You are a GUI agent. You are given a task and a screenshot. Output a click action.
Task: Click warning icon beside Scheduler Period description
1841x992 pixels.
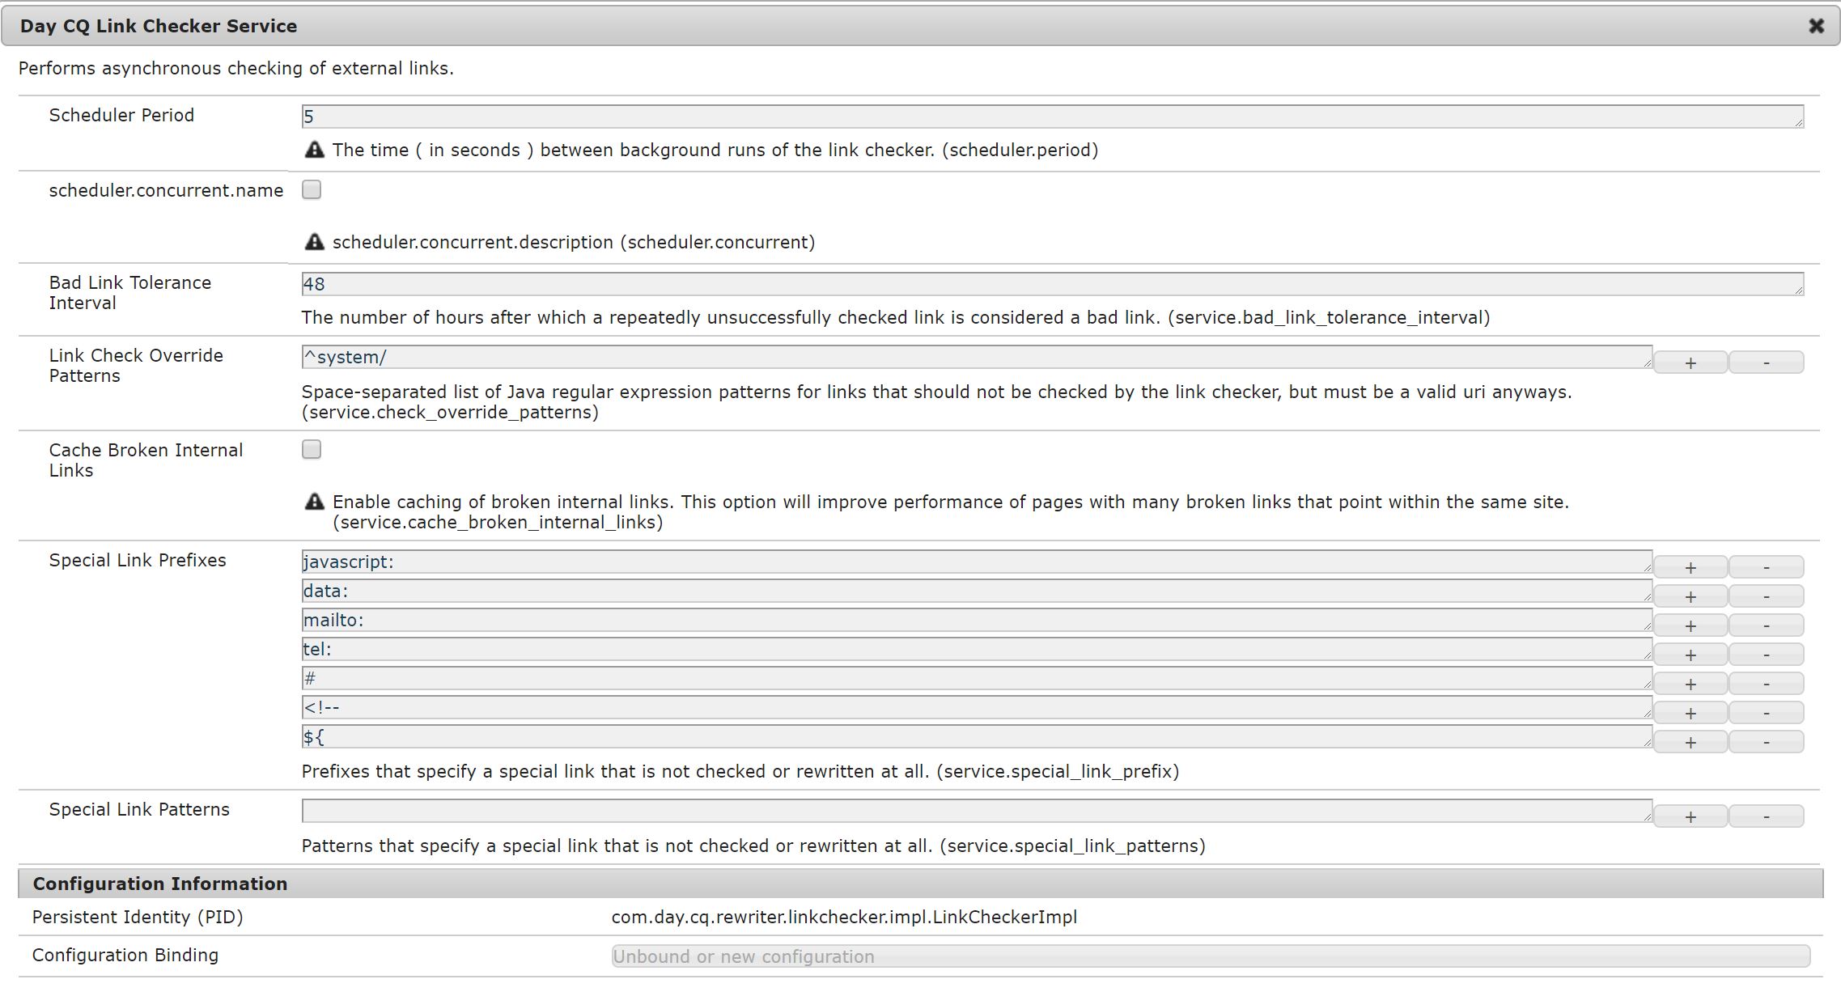tap(314, 150)
